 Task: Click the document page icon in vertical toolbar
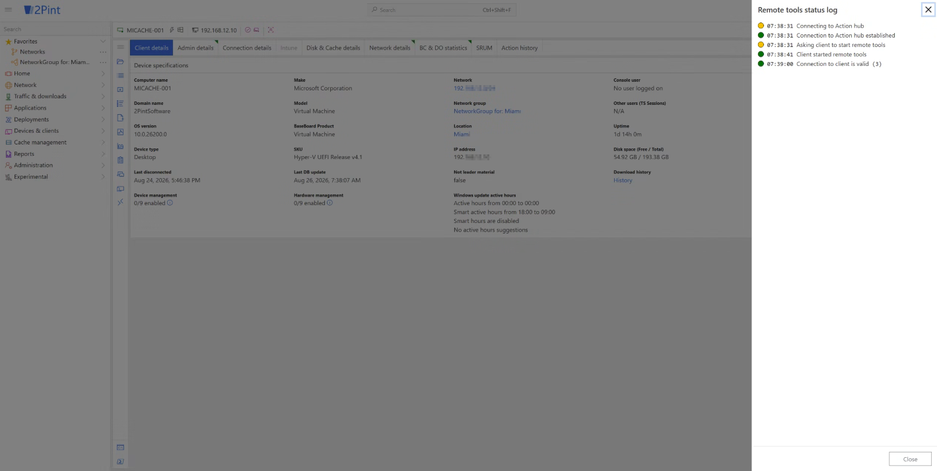[x=120, y=117]
